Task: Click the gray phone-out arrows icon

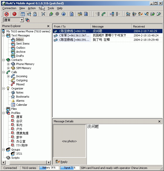Action: [118, 14]
